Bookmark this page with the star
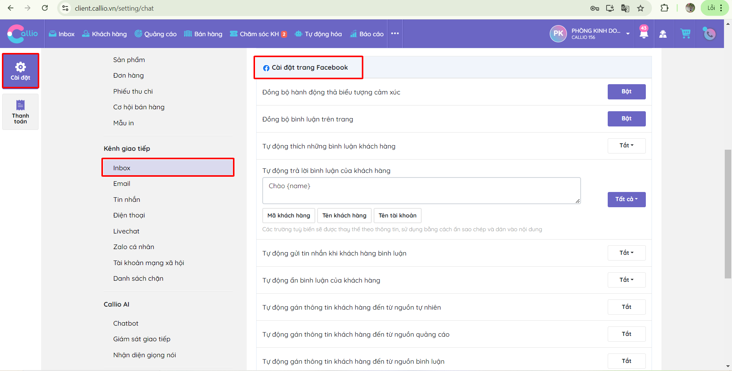 640,8
